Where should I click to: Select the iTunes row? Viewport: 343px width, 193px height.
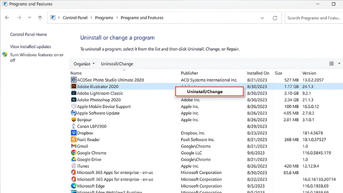point(206,166)
